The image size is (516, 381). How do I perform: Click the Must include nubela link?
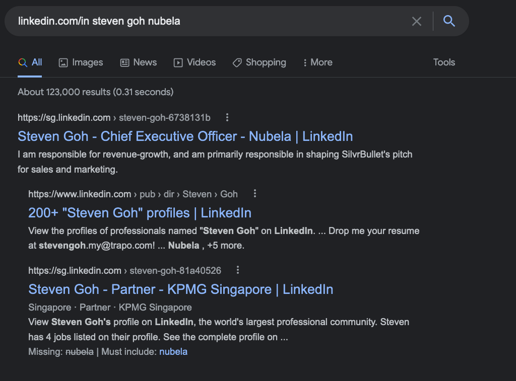click(x=173, y=352)
